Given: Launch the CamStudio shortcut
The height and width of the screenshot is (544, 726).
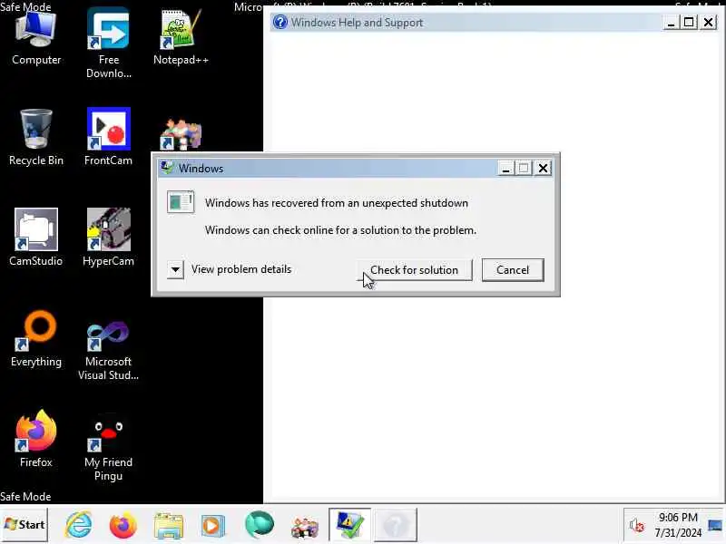Looking at the screenshot, I should coord(36,238).
